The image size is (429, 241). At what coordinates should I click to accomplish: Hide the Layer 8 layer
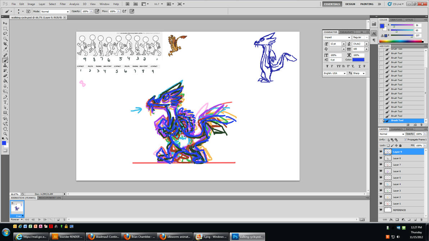click(x=381, y=158)
